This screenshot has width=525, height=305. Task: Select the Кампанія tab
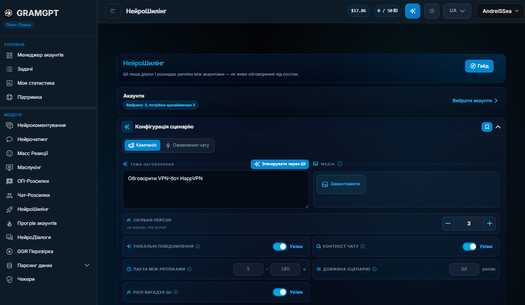142,145
